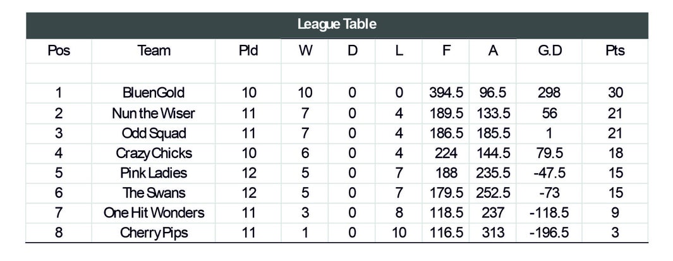Select the Nun the Wiser team cell

click(154, 113)
